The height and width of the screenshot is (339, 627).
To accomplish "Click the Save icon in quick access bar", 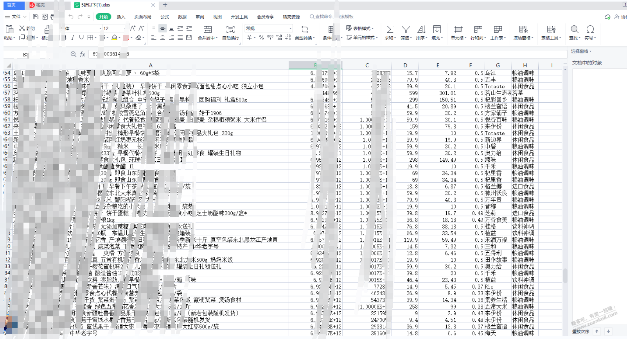I will 36,17.
